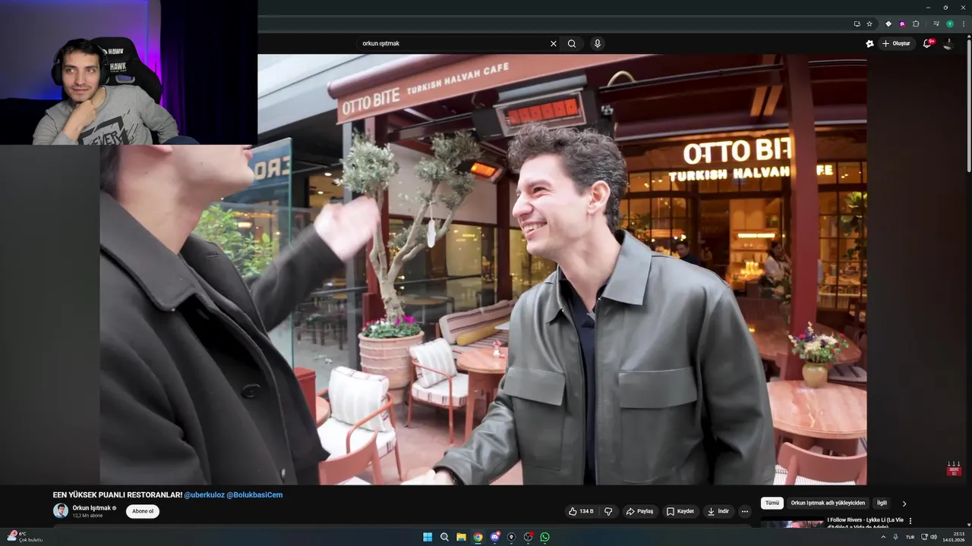This screenshot has height=546, width=972.
Task: Open the media controls toolbar icon
Action: coord(936,24)
